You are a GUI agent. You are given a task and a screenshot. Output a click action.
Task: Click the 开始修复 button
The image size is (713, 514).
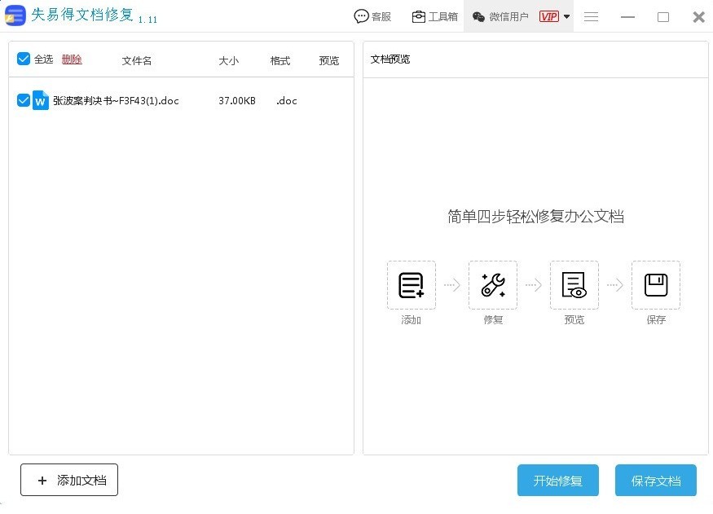pos(558,481)
